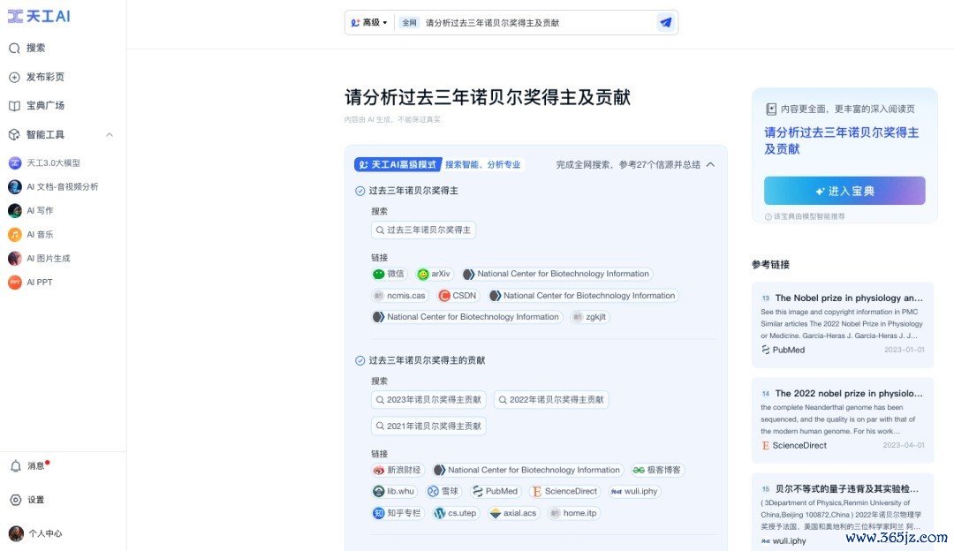Image resolution: width=954 pixels, height=551 pixels.
Task: Click search chip 2023年诺贝尔奖得主贡献
Action: (428, 400)
